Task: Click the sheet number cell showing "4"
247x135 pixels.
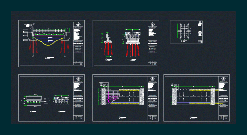Action: coord(150,64)
